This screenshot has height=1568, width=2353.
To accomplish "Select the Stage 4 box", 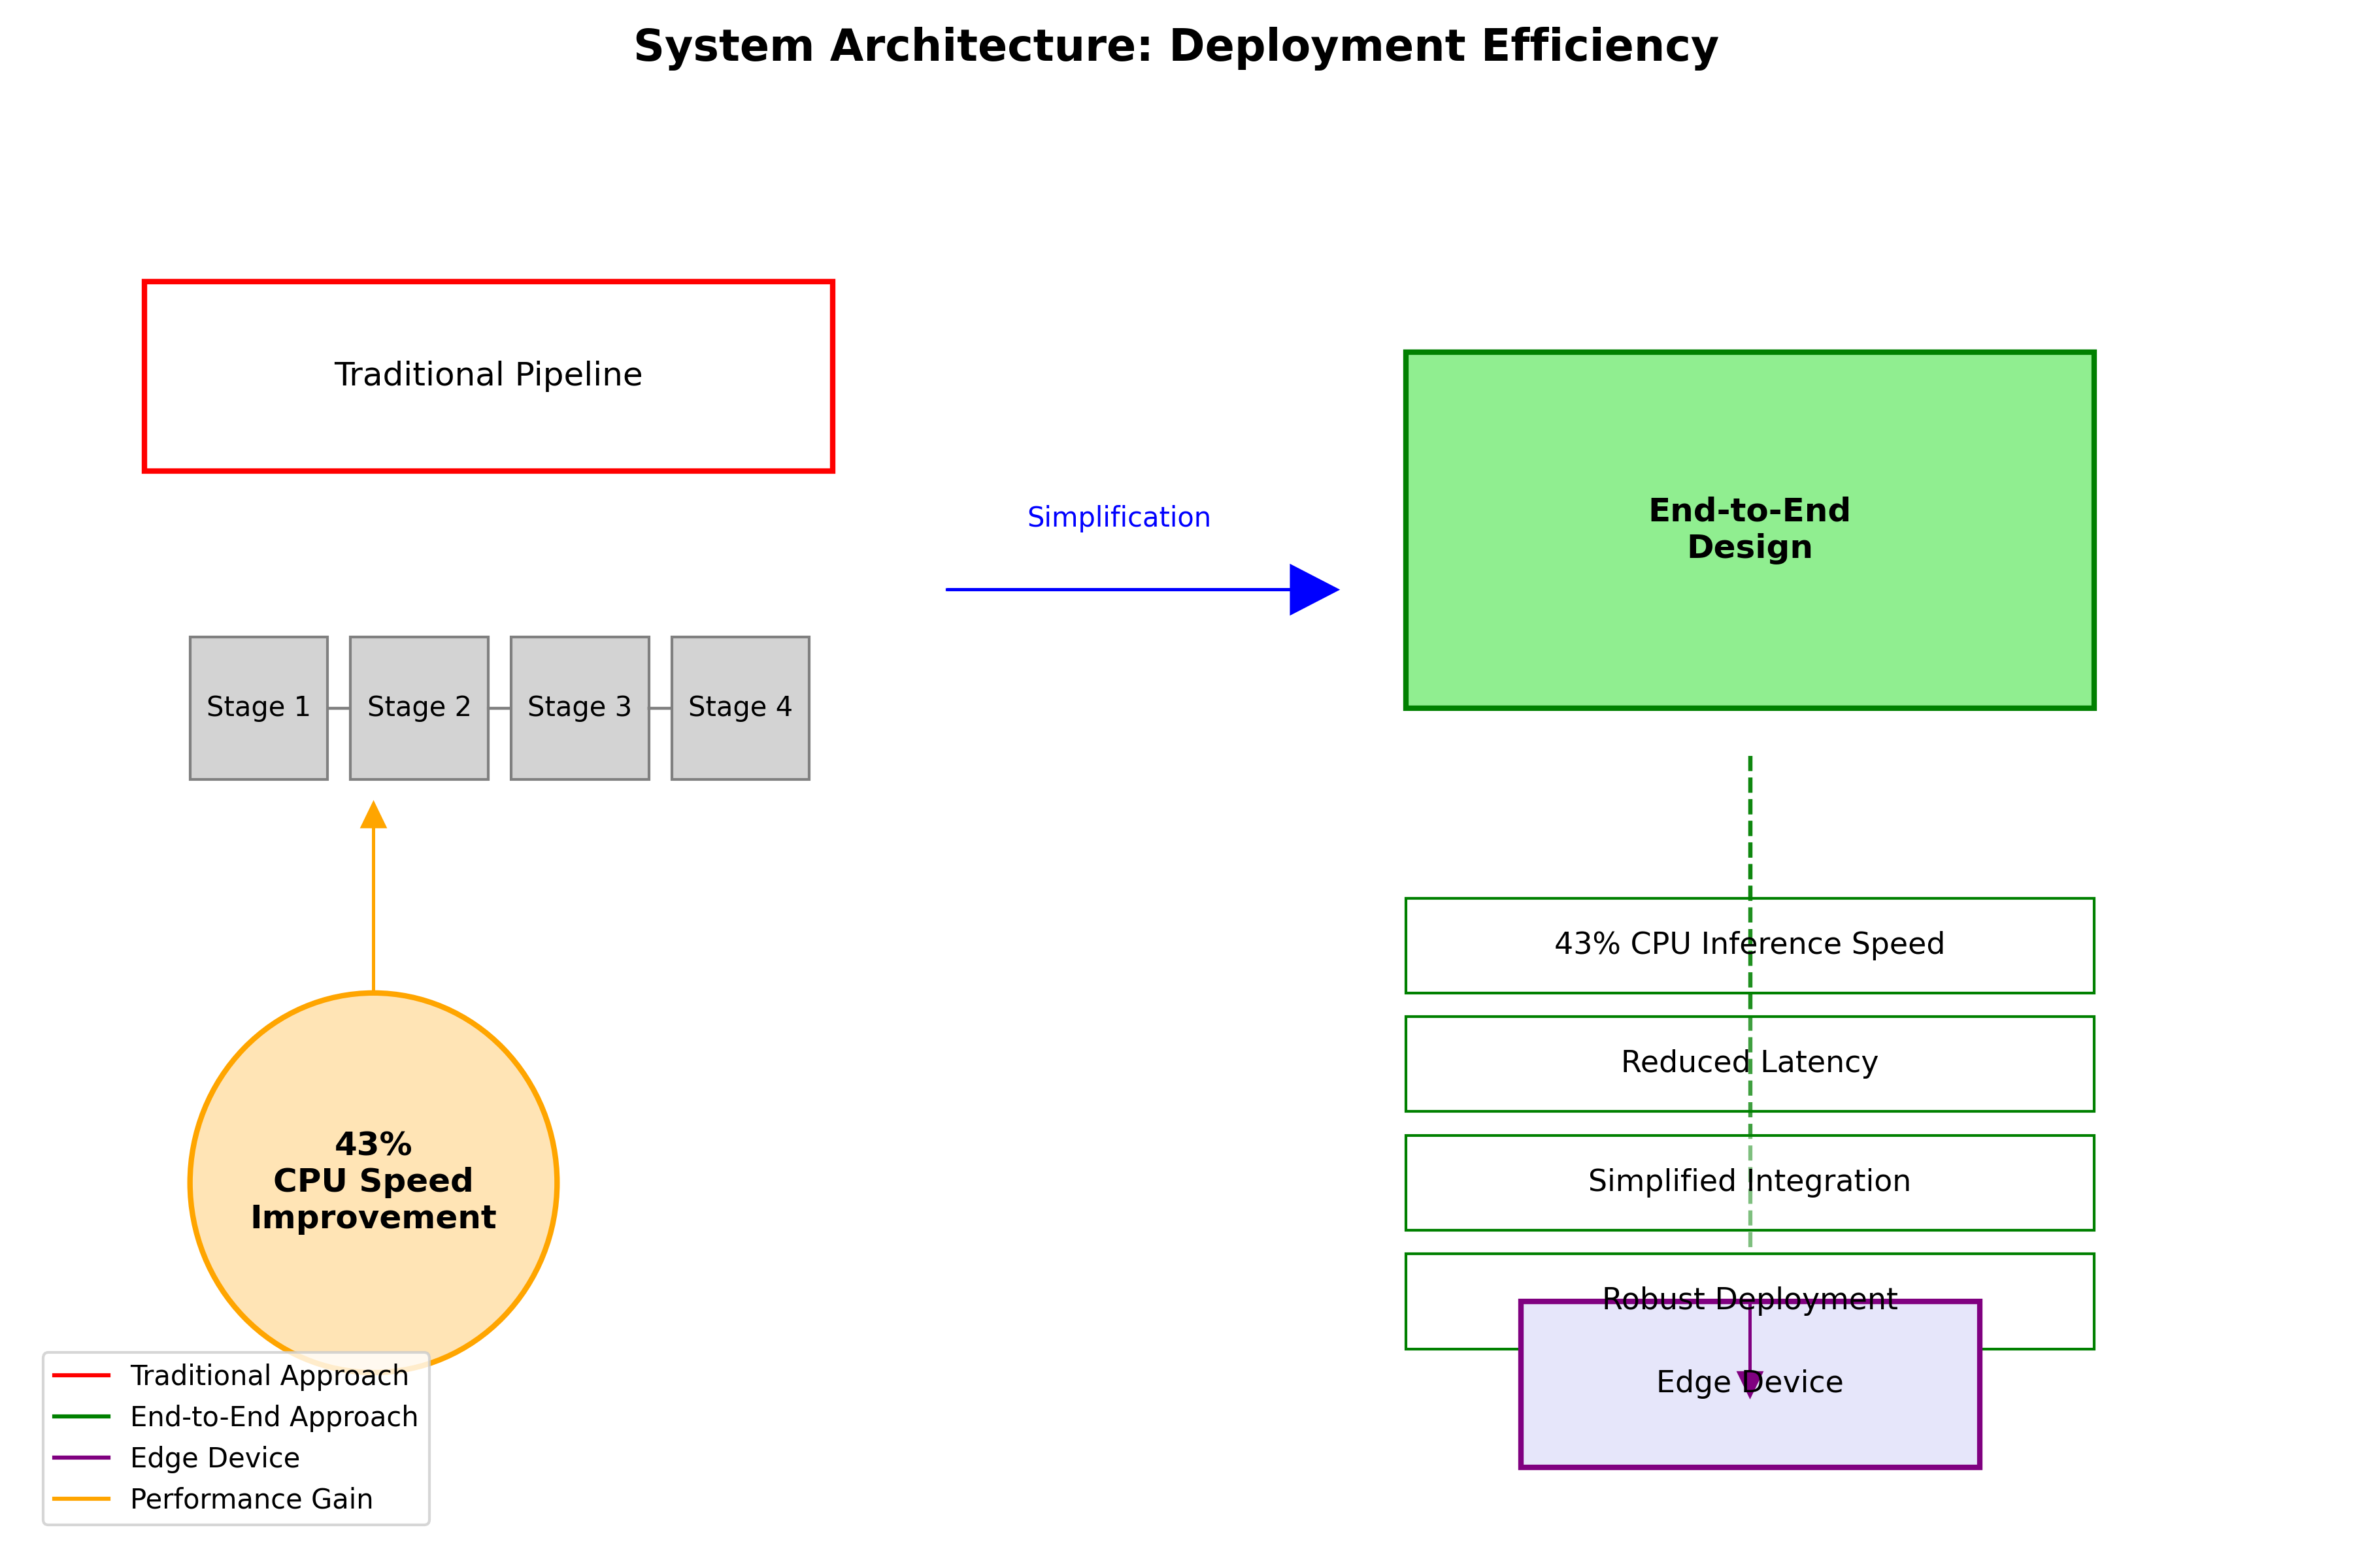I will click(741, 708).
